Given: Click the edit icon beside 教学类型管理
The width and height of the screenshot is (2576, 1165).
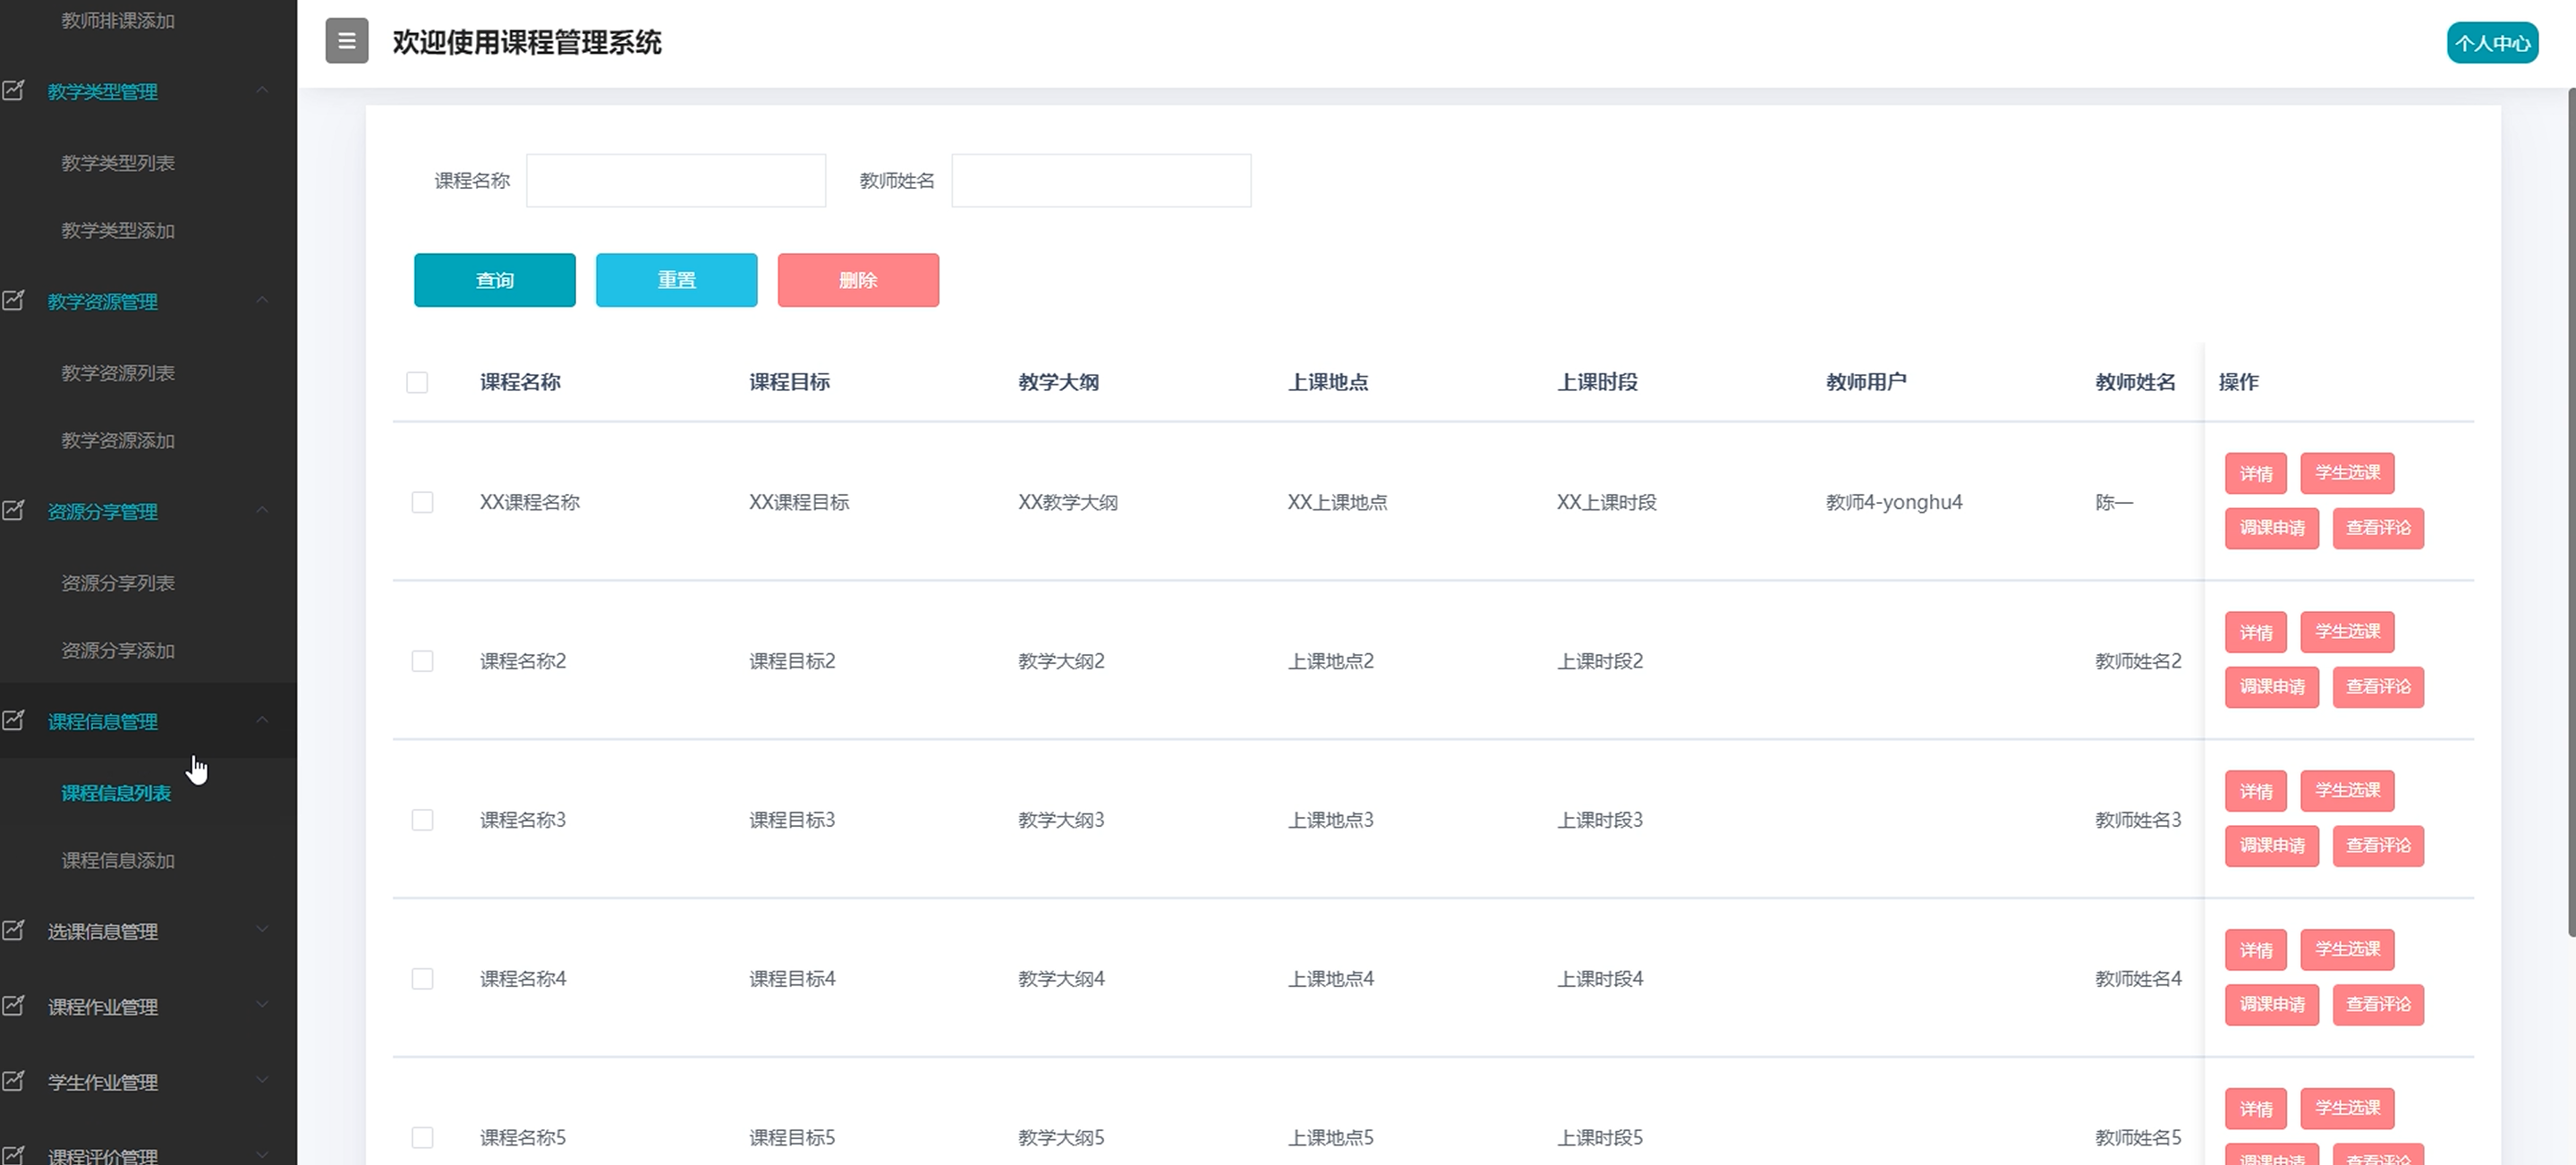Looking at the screenshot, I should 14,91.
